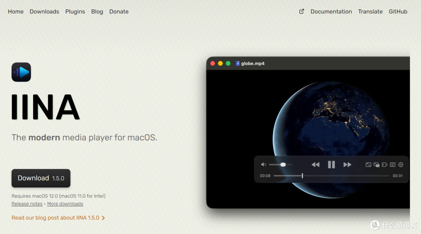This screenshot has width=421, height=234.
Task: Read the blog post about IINA 1.5.0
Action: pyautogui.click(x=55, y=218)
